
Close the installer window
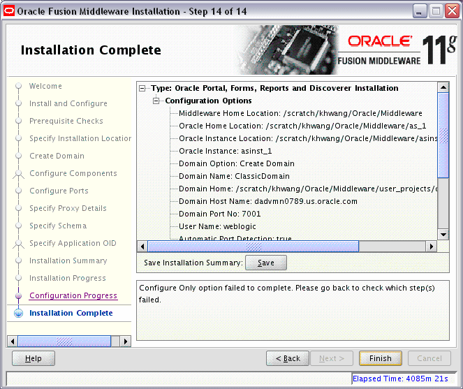[453, 11]
